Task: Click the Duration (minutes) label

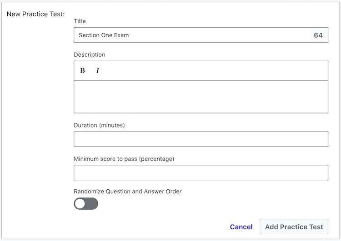Action: coord(99,125)
